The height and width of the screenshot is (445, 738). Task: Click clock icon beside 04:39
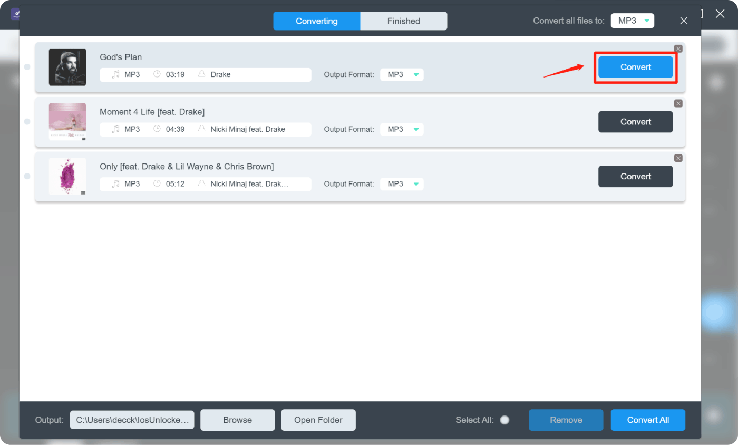coord(157,129)
